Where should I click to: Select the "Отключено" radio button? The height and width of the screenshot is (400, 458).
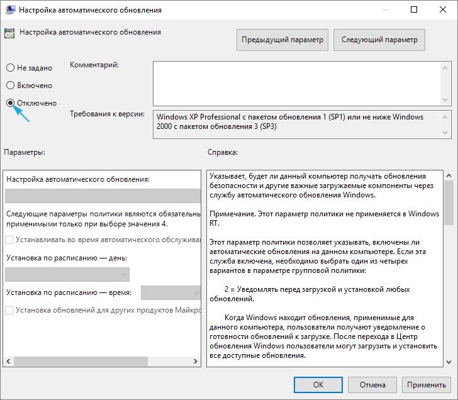click(x=10, y=103)
